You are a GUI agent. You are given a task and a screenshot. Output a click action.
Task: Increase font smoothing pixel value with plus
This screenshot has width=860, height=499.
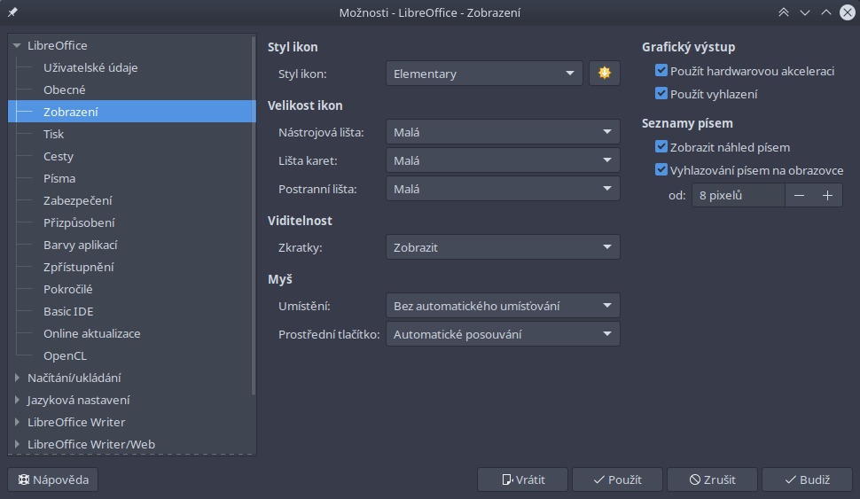[x=828, y=195]
